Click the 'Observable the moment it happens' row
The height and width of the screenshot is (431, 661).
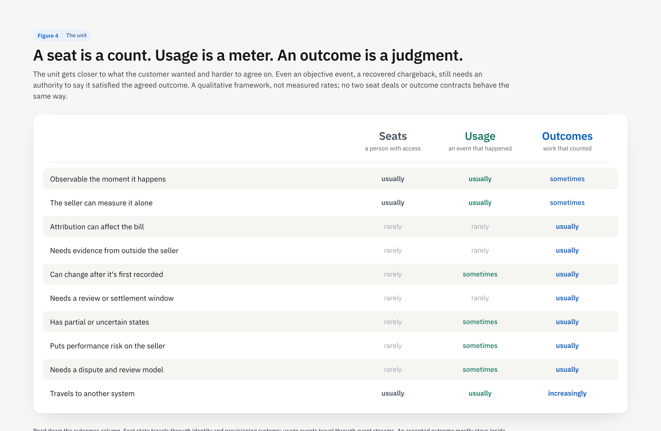tap(330, 179)
